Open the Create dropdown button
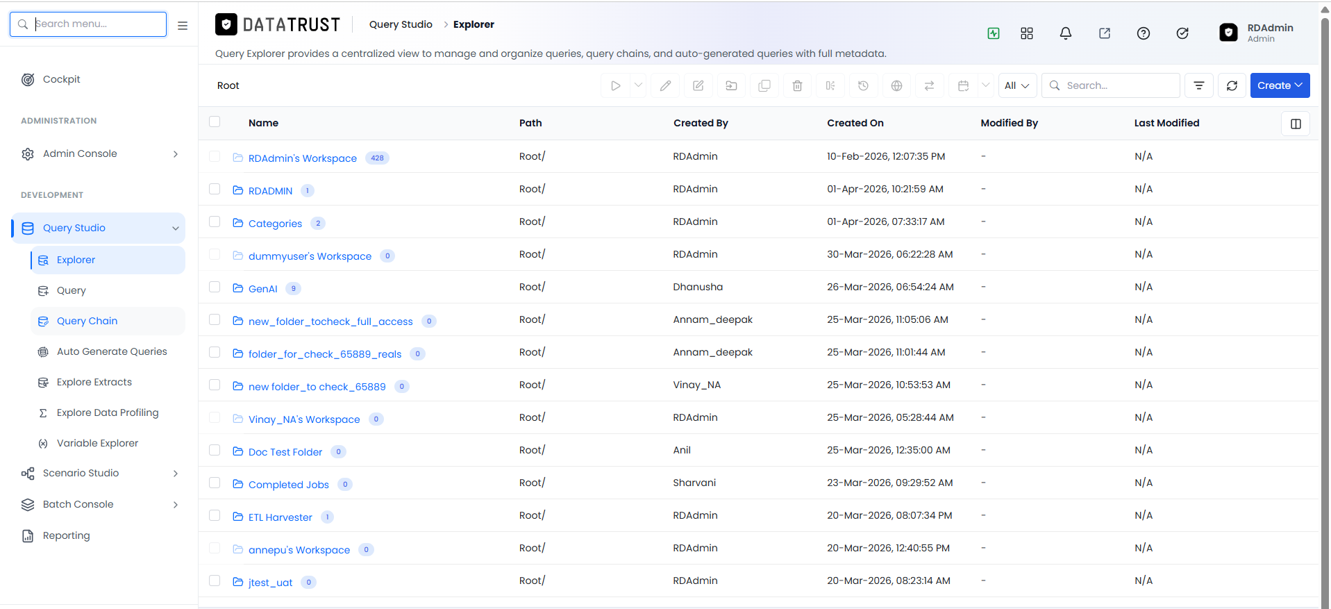The width and height of the screenshot is (1331, 609). [1280, 85]
